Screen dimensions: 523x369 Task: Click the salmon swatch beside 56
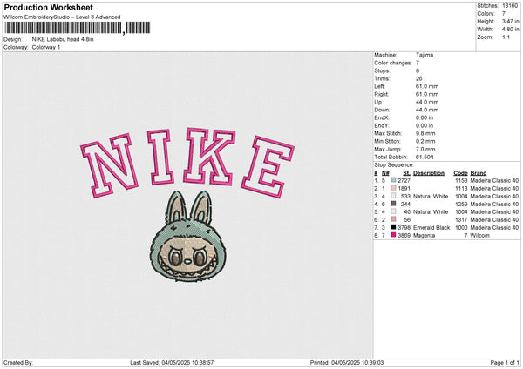pos(393,219)
